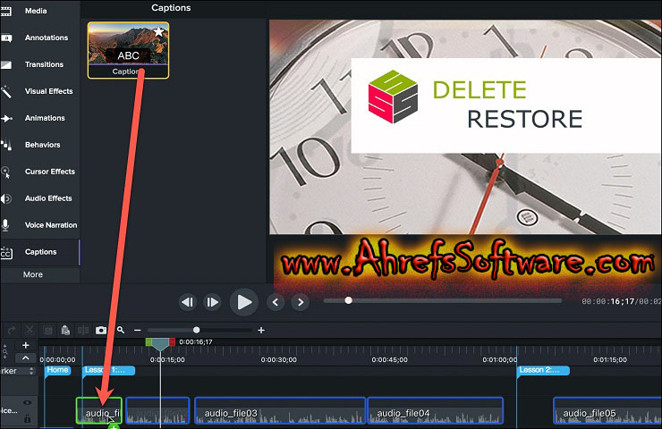
Task: Select the audio_file03 clip
Action: click(279, 410)
